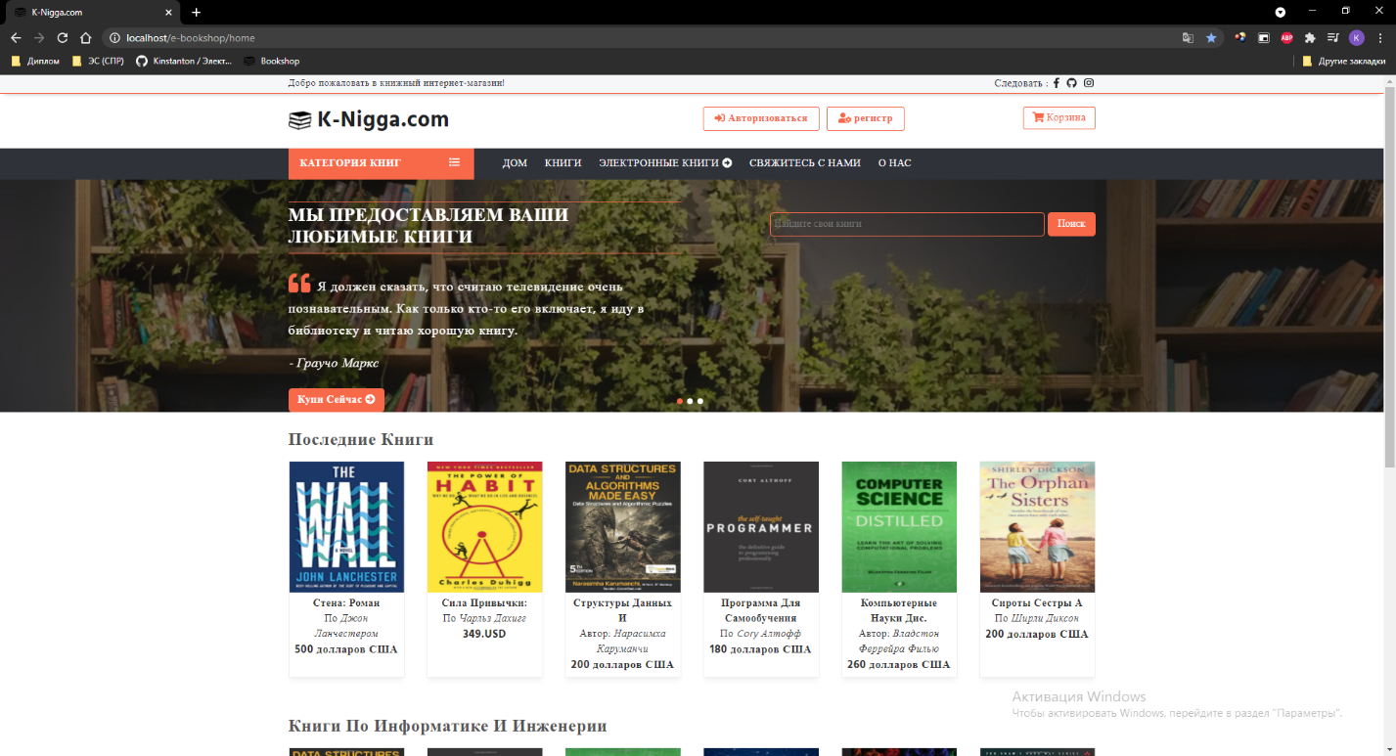The width and height of the screenshot is (1396, 756).
Task: Open the colored balls extension icon
Action: pyautogui.click(x=1240, y=38)
